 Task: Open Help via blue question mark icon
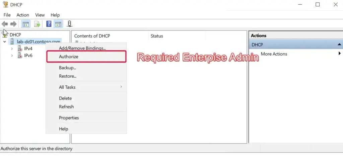[x=49, y=24]
